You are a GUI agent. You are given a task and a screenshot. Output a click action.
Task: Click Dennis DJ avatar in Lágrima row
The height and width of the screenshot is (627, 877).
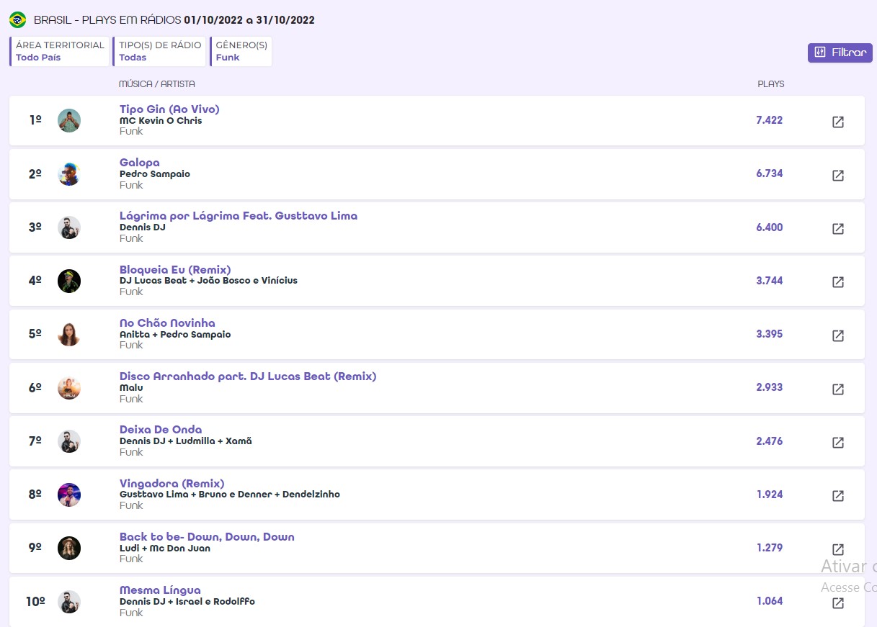69,227
